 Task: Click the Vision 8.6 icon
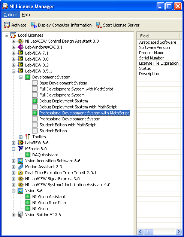click(x=21, y=191)
